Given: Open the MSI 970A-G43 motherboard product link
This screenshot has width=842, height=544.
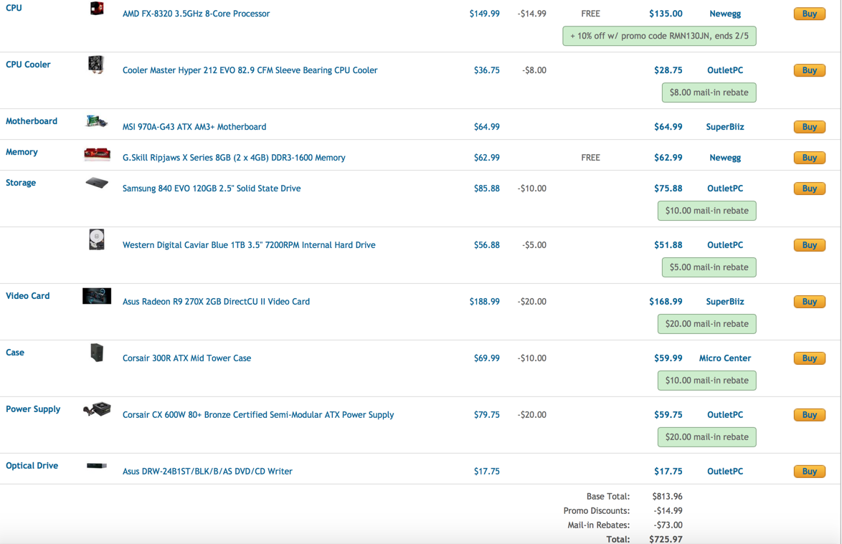Looking at the screenshot, I should [194, 127].
